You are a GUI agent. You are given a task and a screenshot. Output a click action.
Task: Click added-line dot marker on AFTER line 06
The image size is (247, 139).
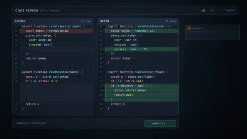click(x=104, y=49)
